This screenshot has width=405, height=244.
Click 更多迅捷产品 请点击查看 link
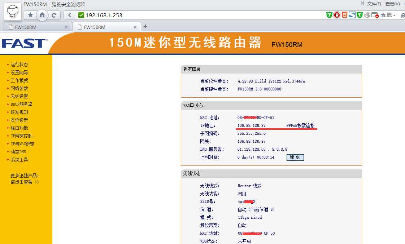coord(25,179)
